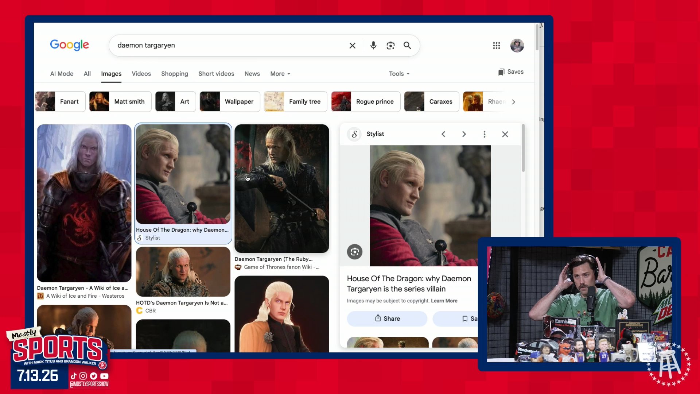Open the three-dot options menu in the Stylist preview
The height and width of the screenshot is (394, 700).
[x=485, y=134]
